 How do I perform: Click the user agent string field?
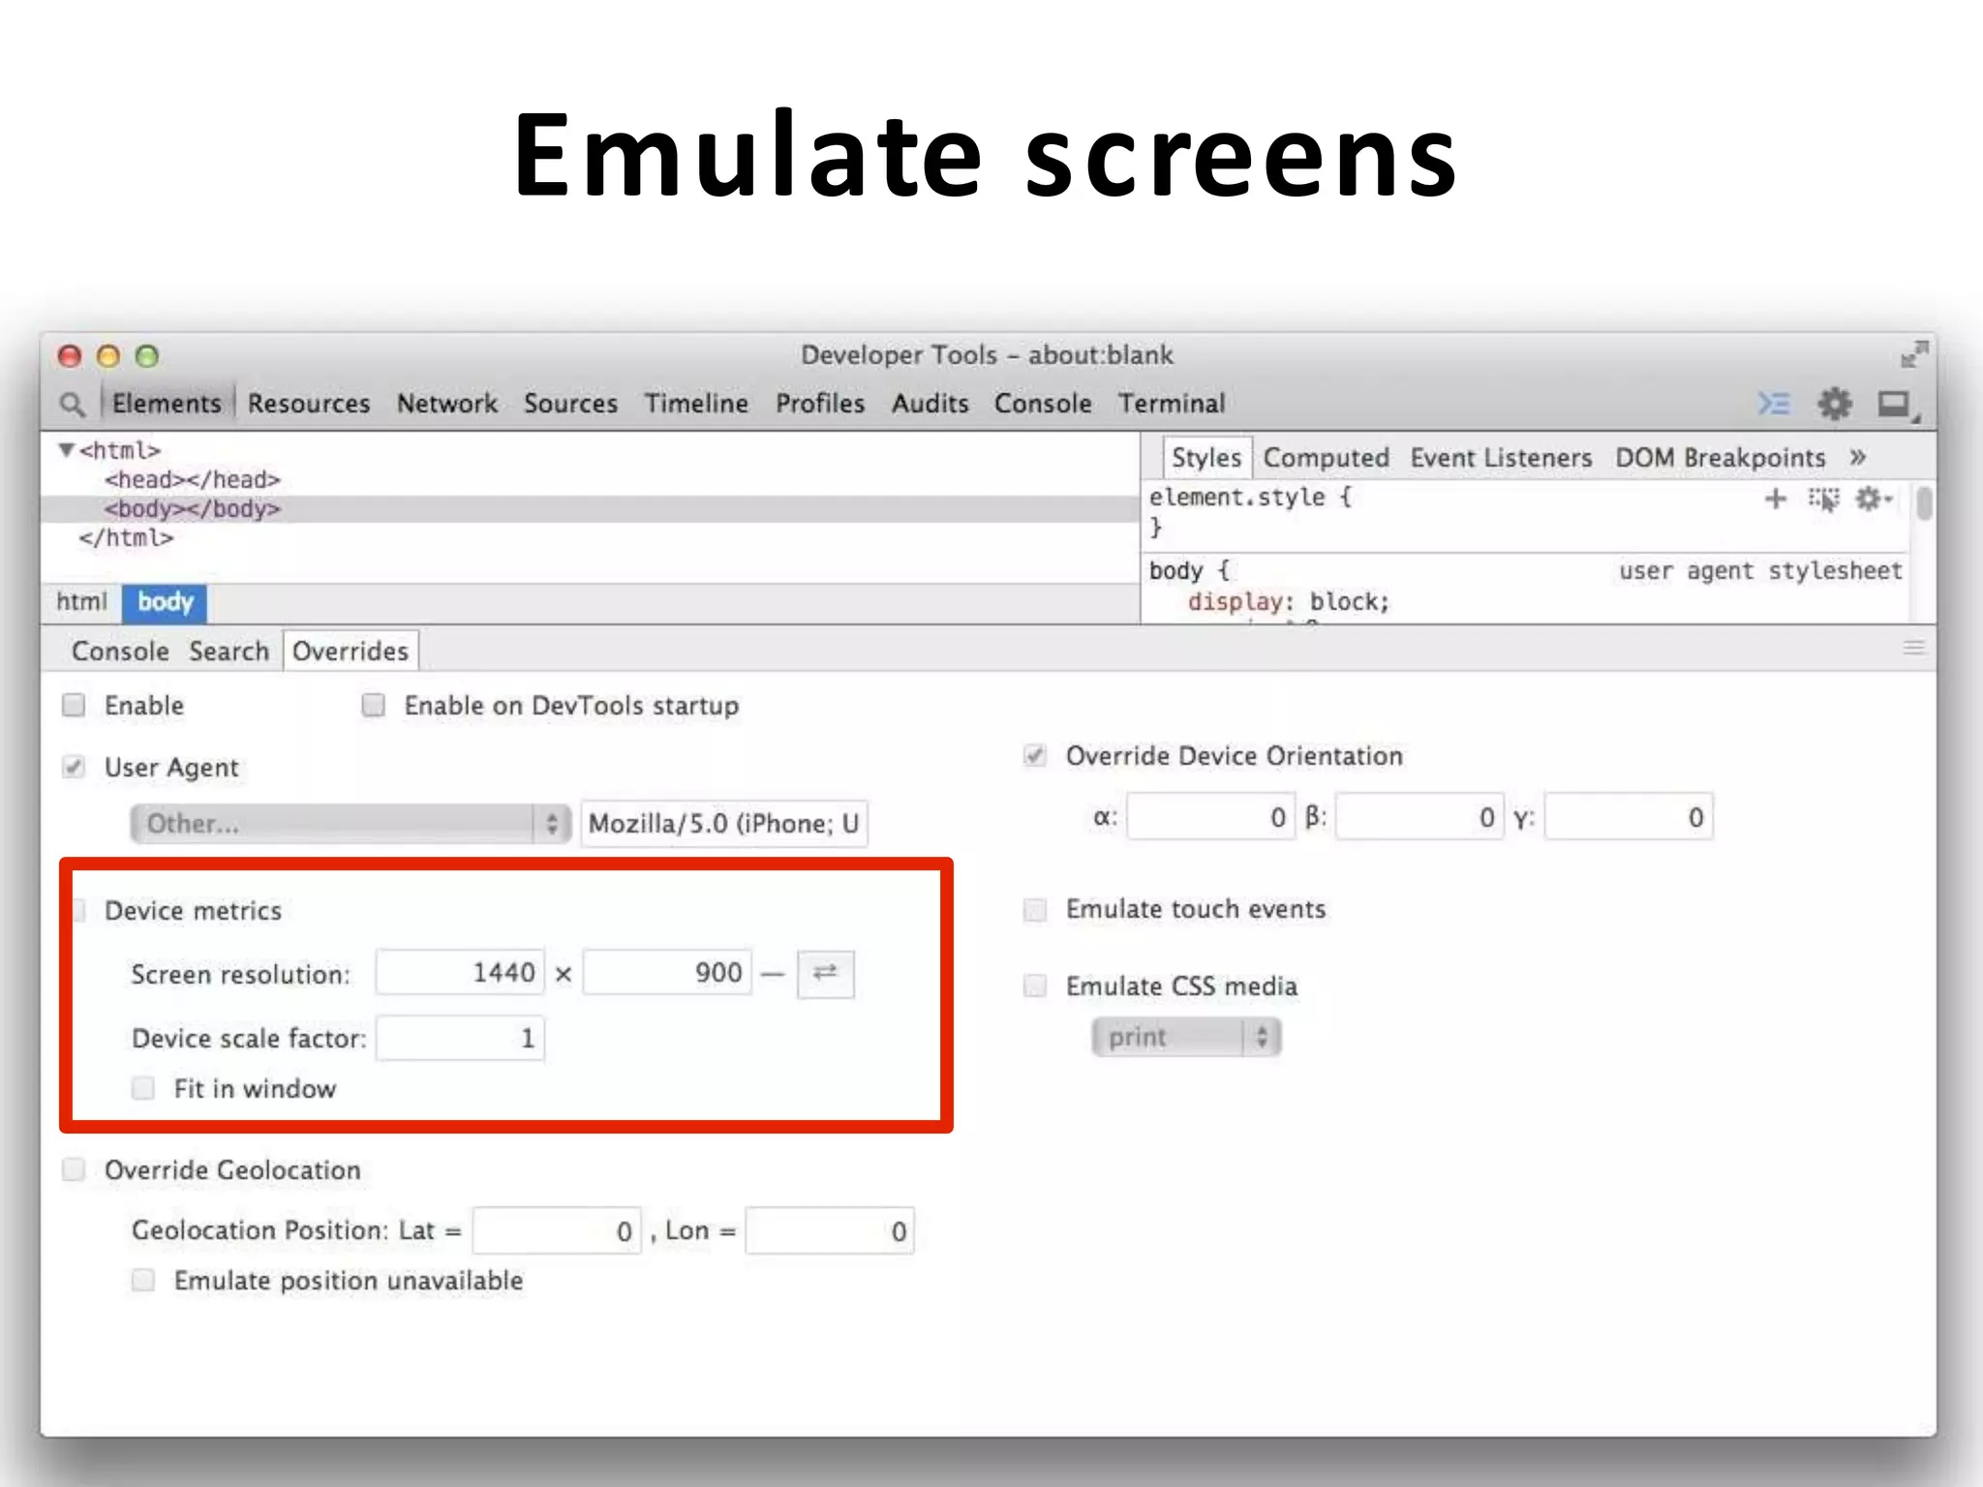724,824
